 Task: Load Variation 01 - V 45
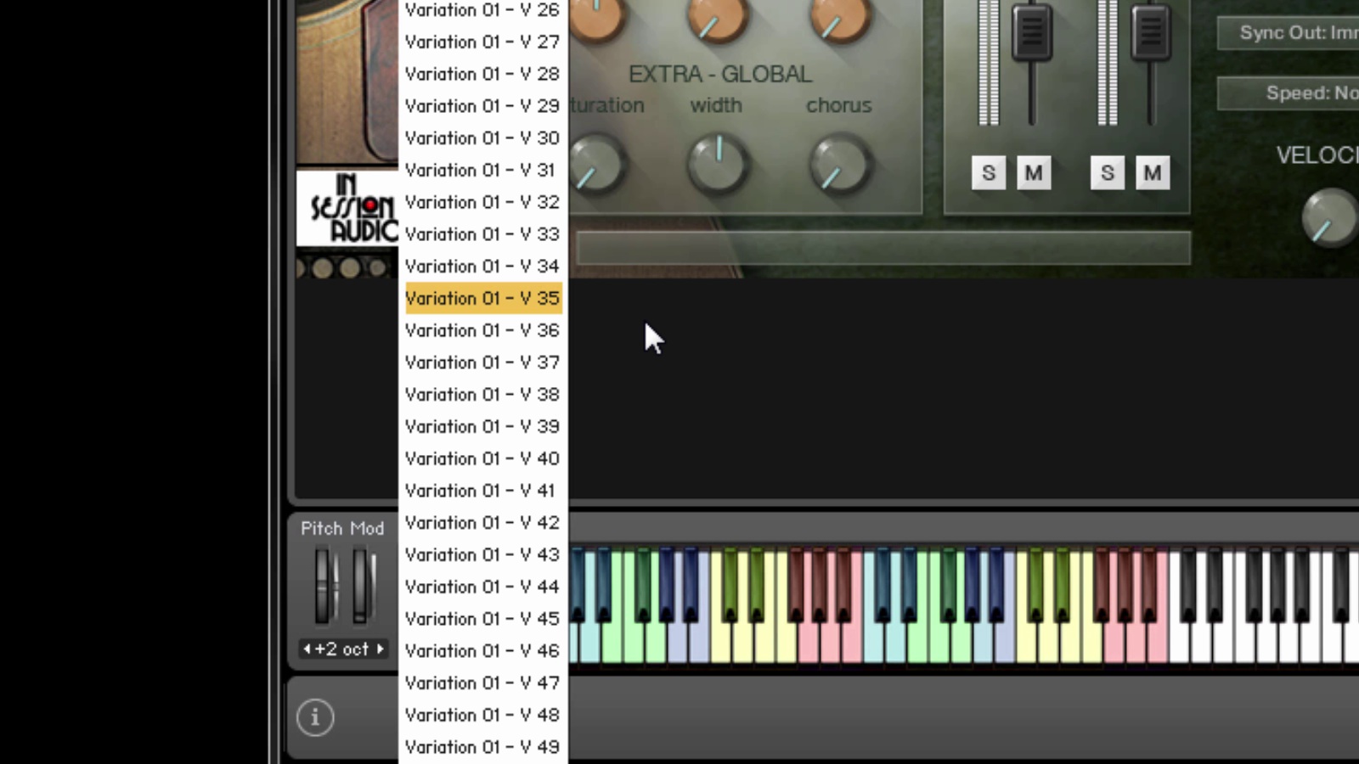(x=482, y=619)
